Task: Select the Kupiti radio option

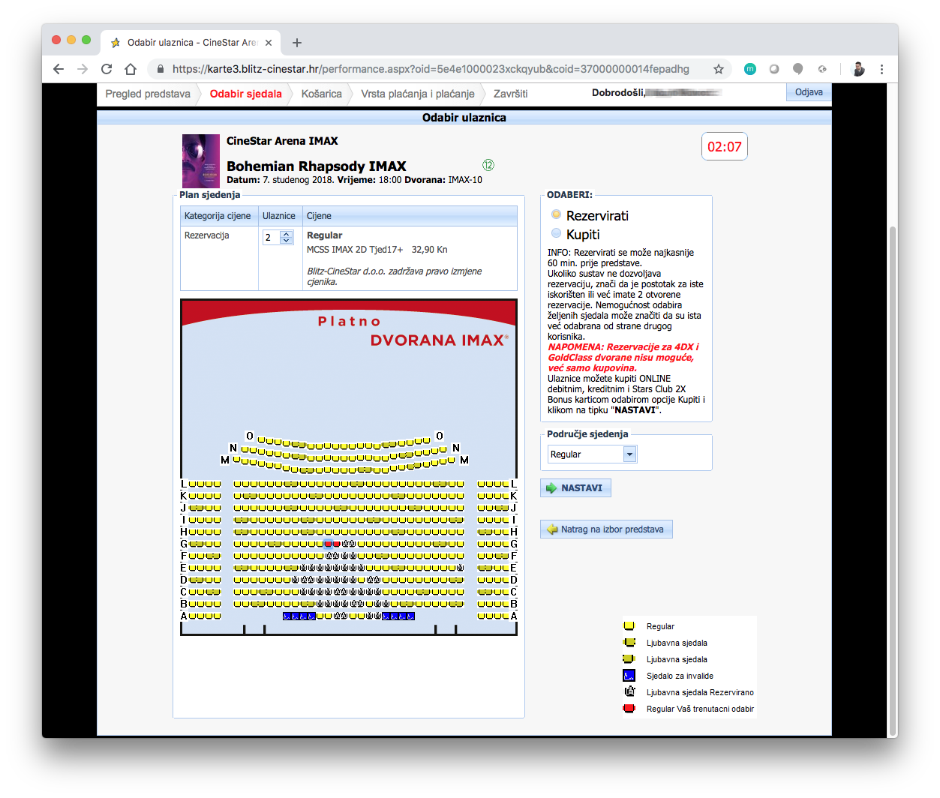Action: 556,233
